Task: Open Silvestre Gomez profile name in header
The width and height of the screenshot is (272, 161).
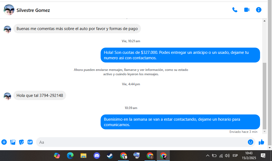Action: [33, 10]
